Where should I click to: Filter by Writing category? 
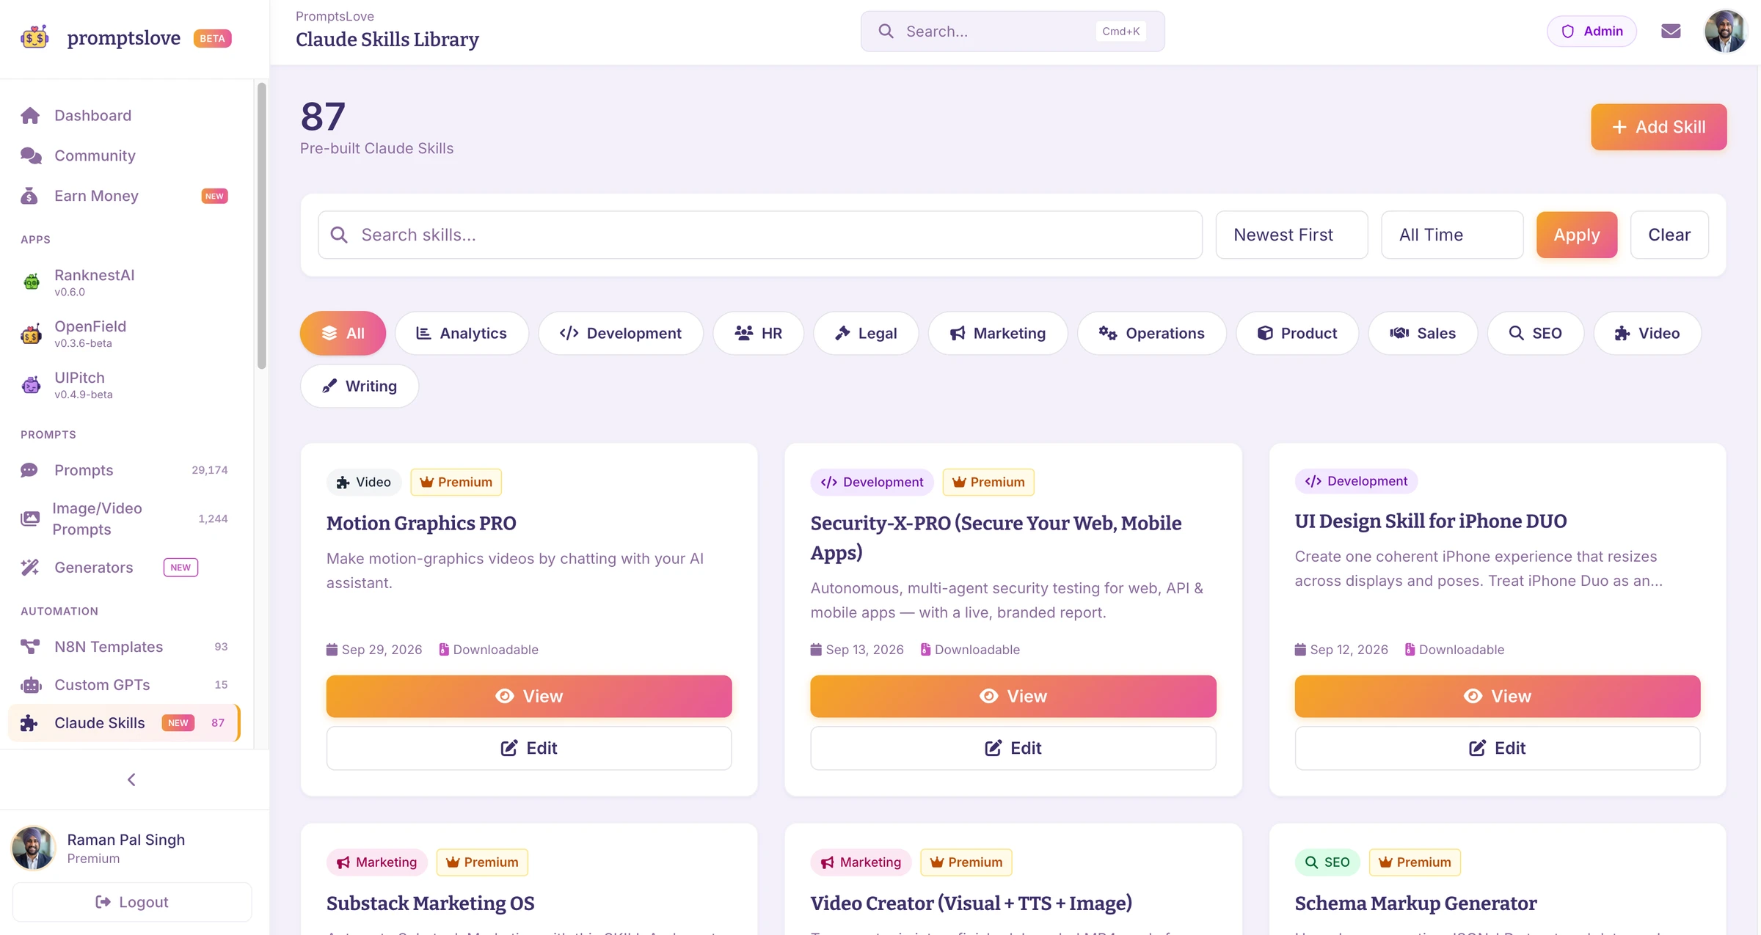pos(360,386)
